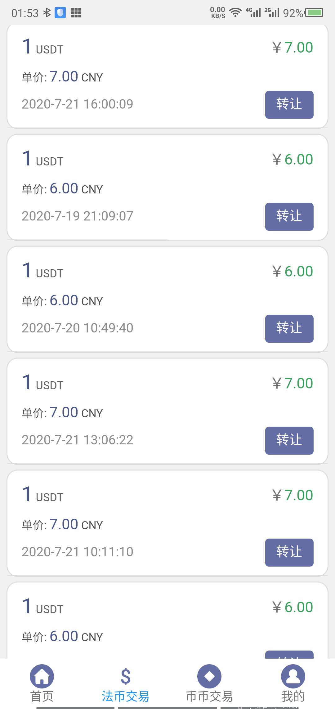Tap the battery indicator icon
This screenshot has width=335, height=709.
tap(314, 13)
